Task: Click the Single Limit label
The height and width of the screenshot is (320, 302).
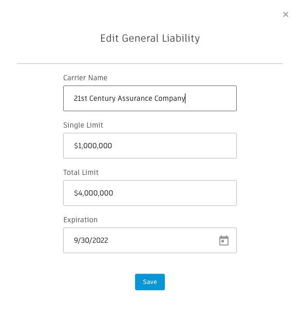Action: [83, 125]
